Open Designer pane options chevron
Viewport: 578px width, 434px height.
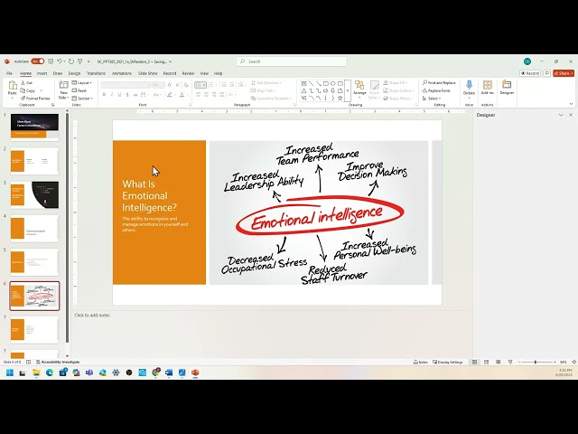[x=561, y=115]
